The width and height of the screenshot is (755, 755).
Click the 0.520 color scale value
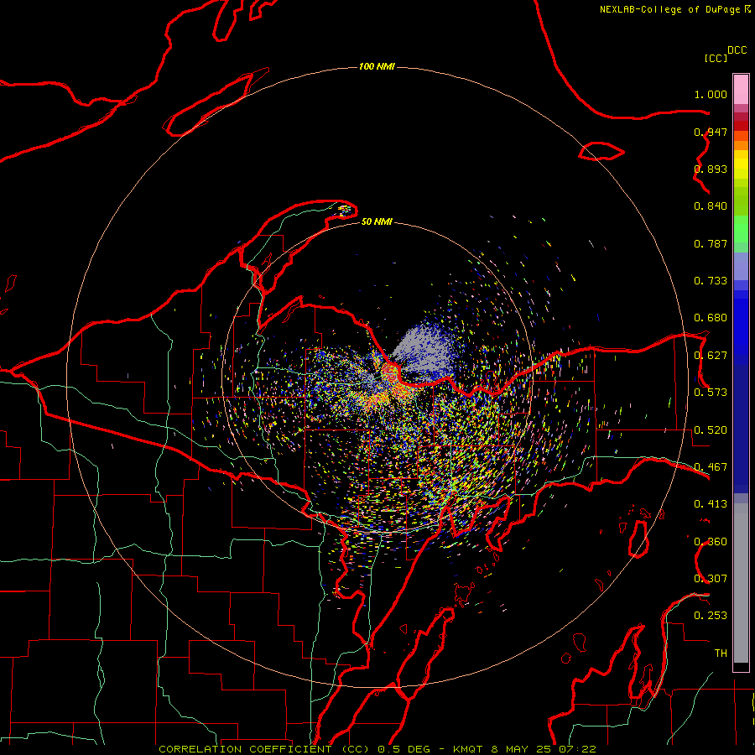click(x=711, y=430)
